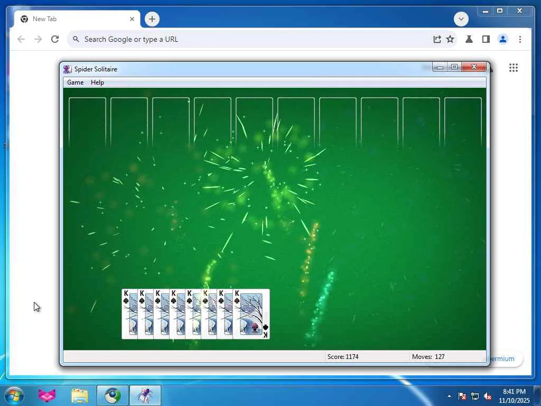The image size is (541, 406).
Task: Open the Help menu in Spider Solitaire
Action: [97, 82]
